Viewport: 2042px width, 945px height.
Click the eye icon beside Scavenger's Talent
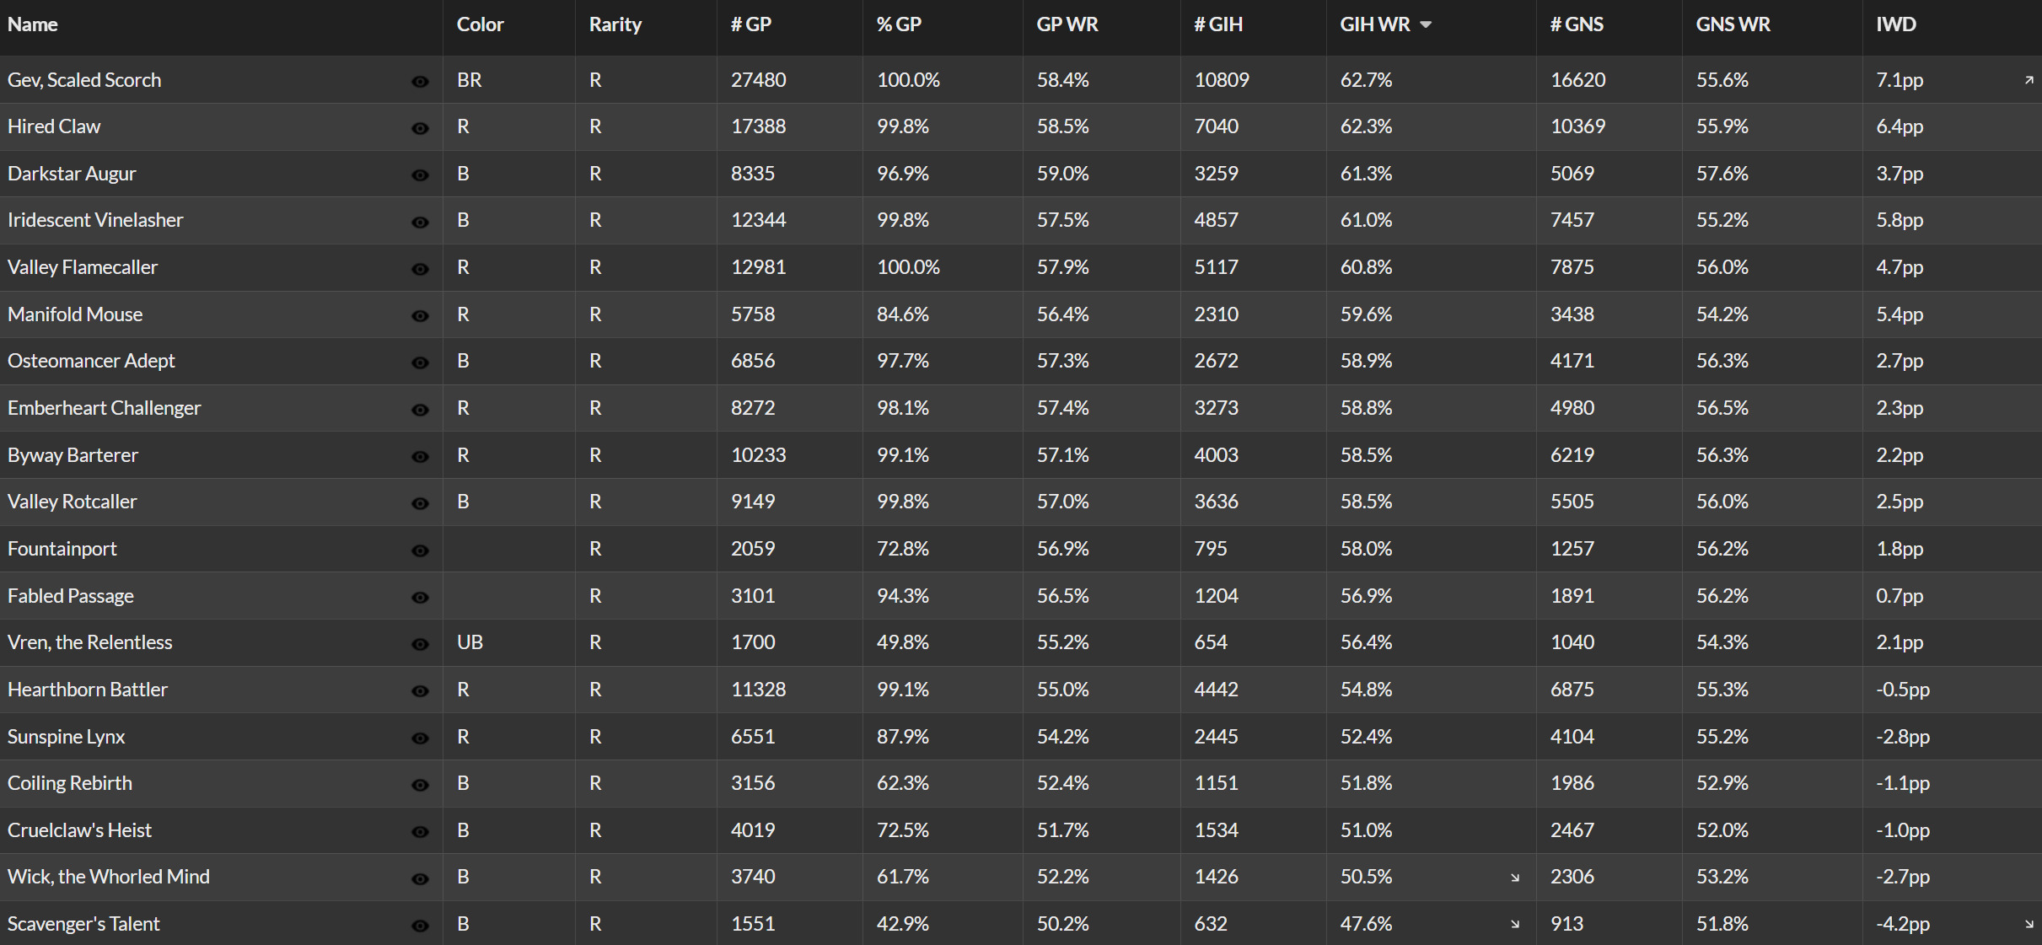coord(420,926)
